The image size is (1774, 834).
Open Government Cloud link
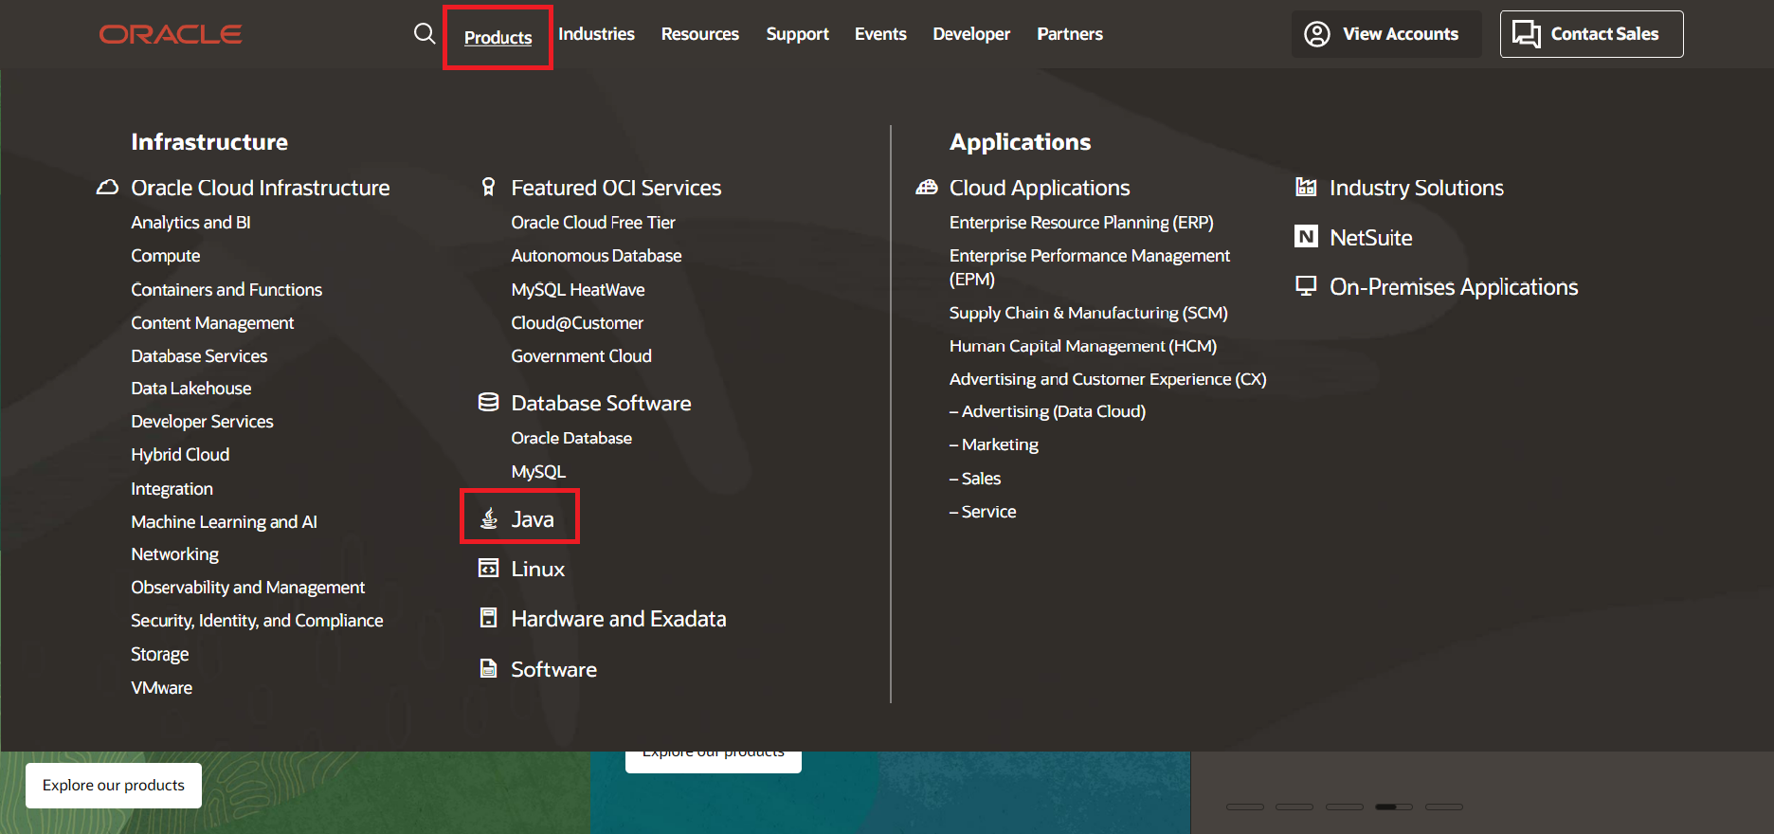[581, 356]
